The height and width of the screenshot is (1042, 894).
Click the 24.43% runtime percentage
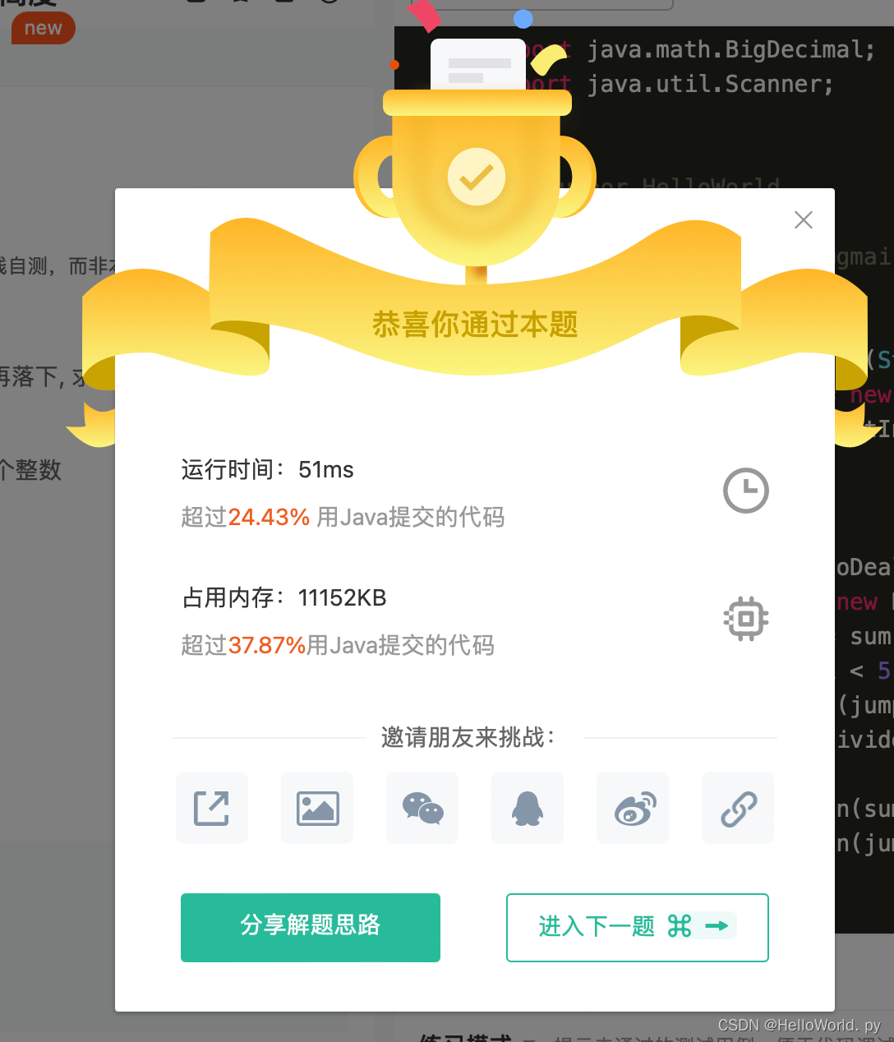tap(269, 517)
